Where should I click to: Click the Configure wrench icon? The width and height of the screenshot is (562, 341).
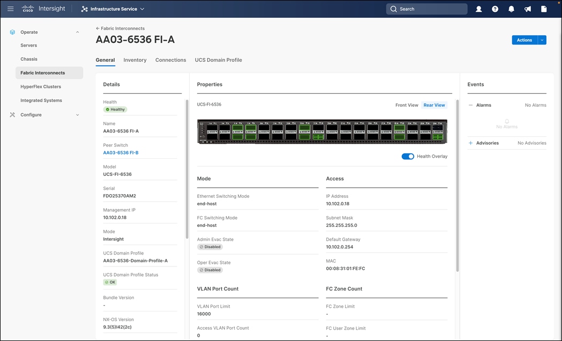point(12,114)
